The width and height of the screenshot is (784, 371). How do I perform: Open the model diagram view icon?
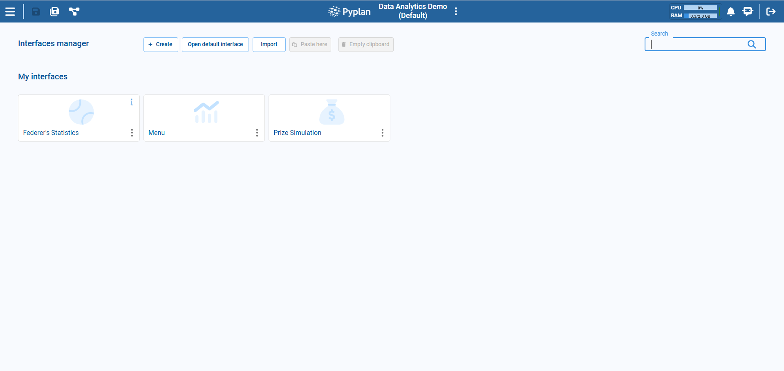pos(74,11)
